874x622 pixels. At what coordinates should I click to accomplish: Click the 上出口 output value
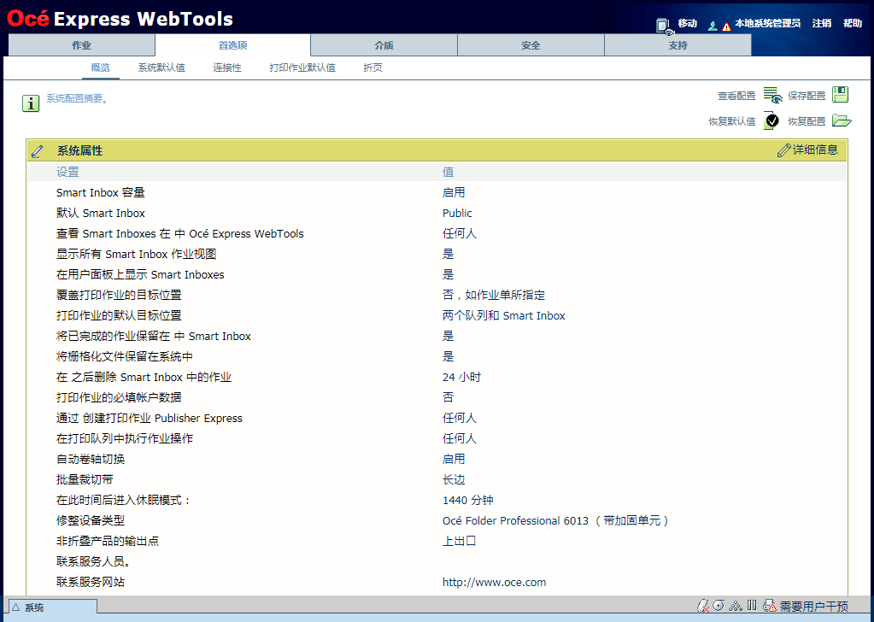(x=460, y=541)
